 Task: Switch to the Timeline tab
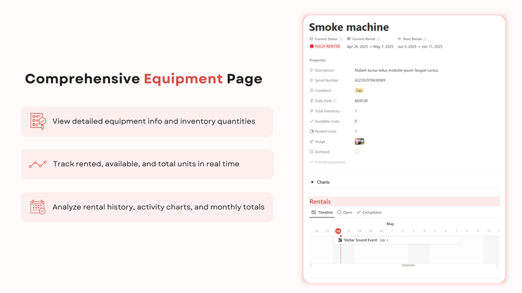[322, 212]
